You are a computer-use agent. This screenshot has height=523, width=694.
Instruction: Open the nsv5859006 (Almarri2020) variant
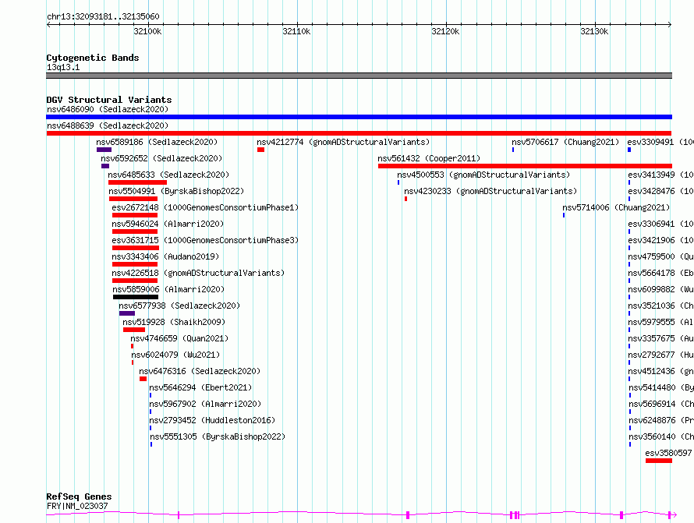coord(168,289)
